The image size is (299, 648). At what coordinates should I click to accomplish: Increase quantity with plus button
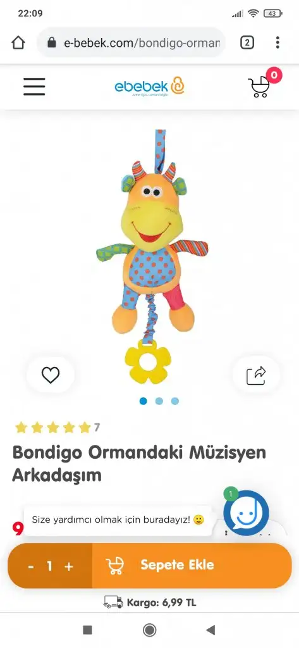pos(69,566)
